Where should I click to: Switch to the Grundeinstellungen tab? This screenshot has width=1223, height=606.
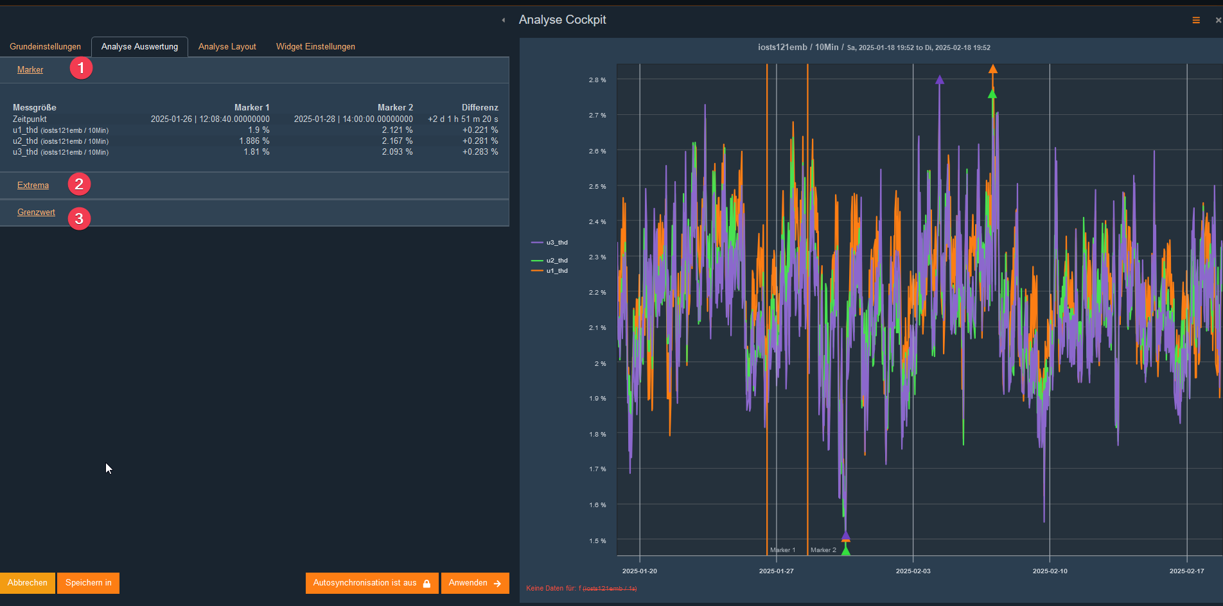(x=45, y=47)
